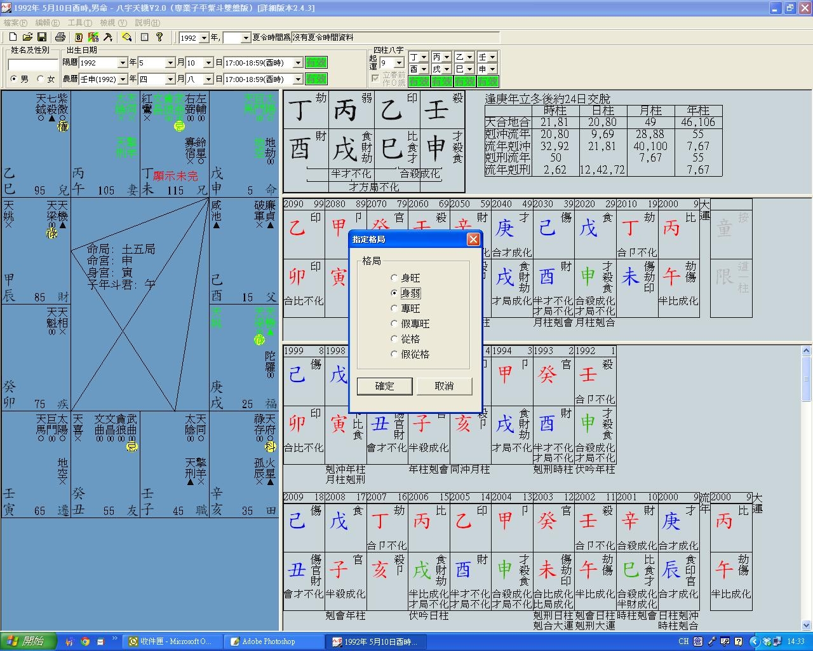This screenshot has height=651, width=813.
Task: Click the 沒有夏令時間資料 text field
Action: pyautogui.click(x=396, y=38)
